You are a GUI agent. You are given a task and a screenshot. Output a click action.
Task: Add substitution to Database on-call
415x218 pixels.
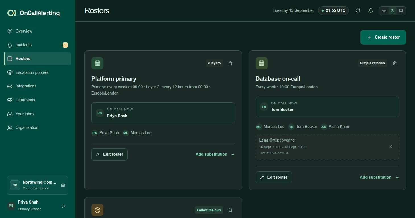[x=379, y=177]
